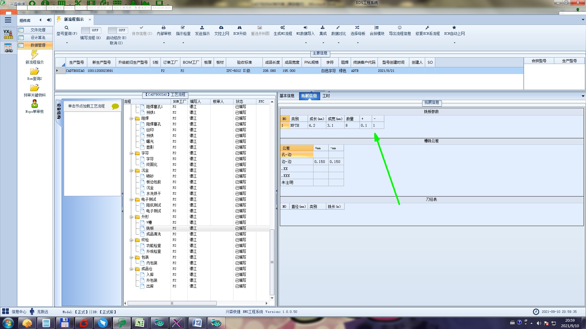
Task: Switch to the 基本信息 tab
Action: [287, 96]
